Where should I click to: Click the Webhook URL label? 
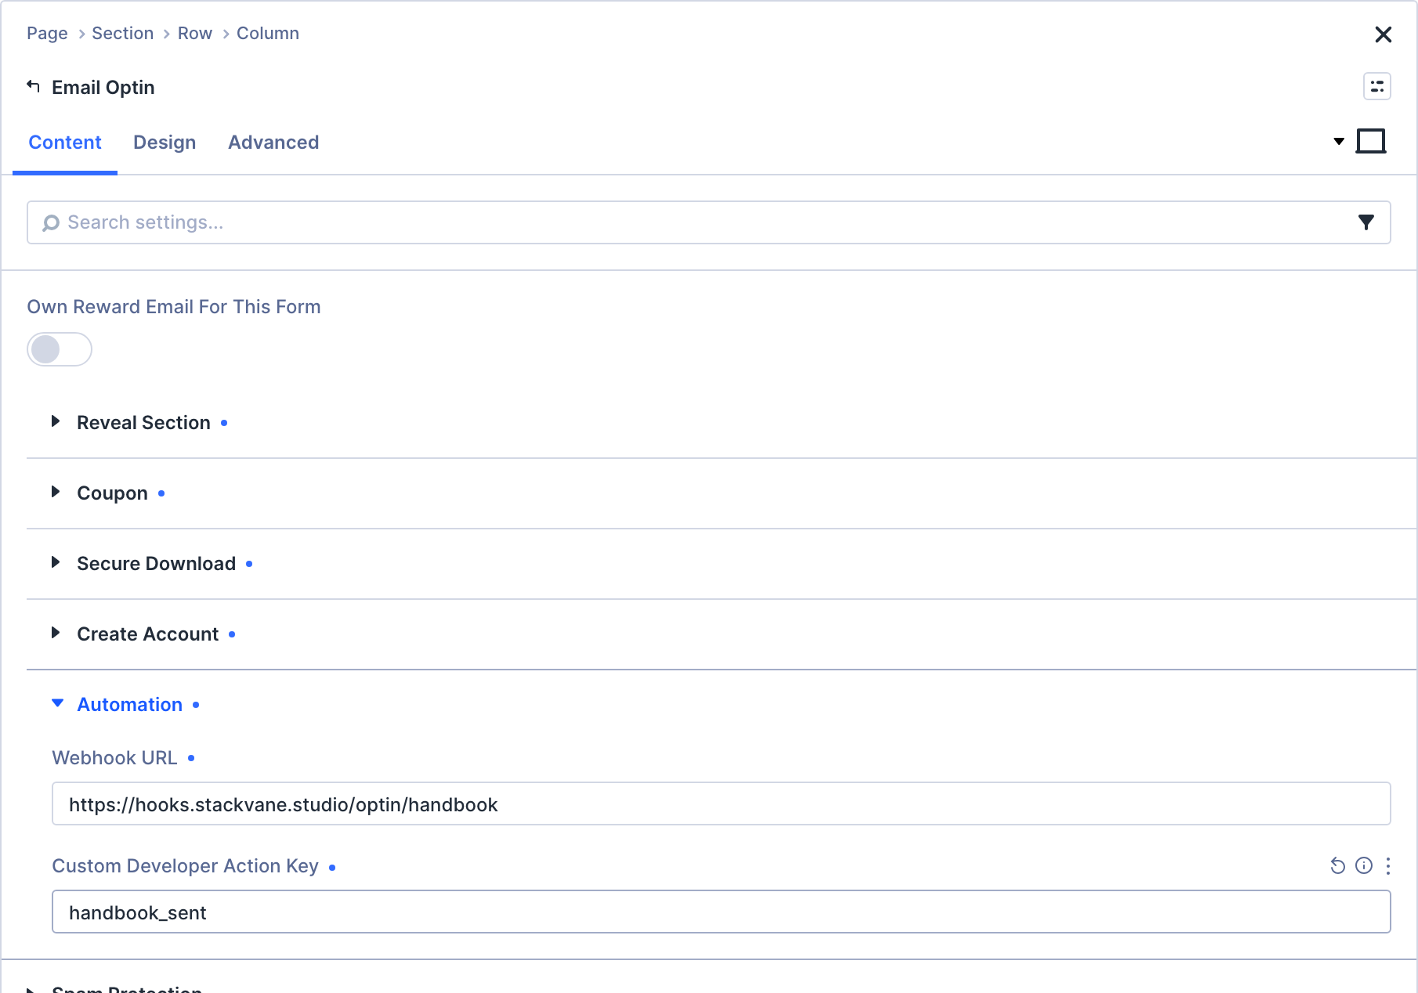114,758
